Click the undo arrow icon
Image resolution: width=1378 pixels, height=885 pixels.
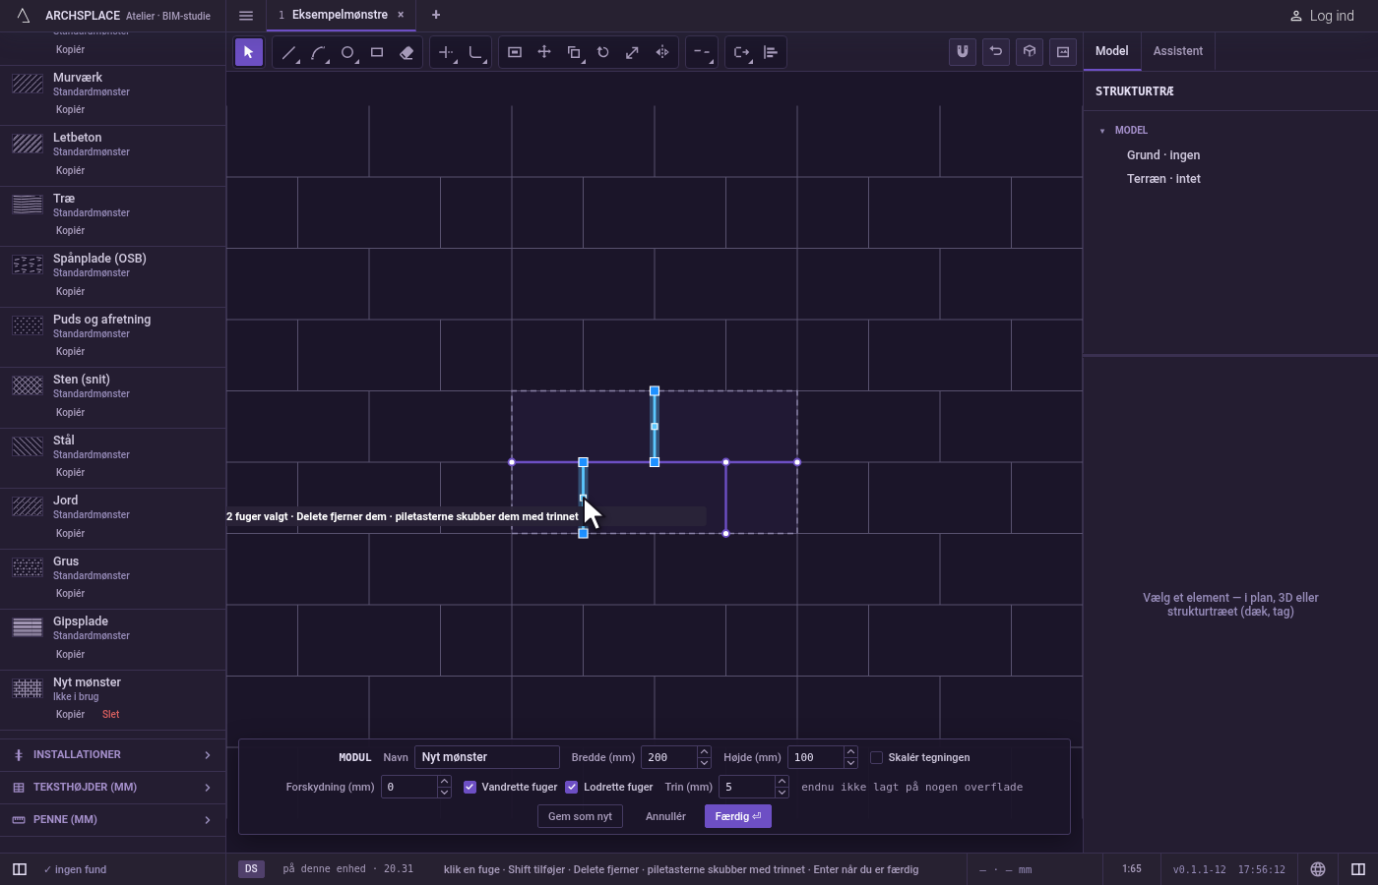(x=996, y=52)
